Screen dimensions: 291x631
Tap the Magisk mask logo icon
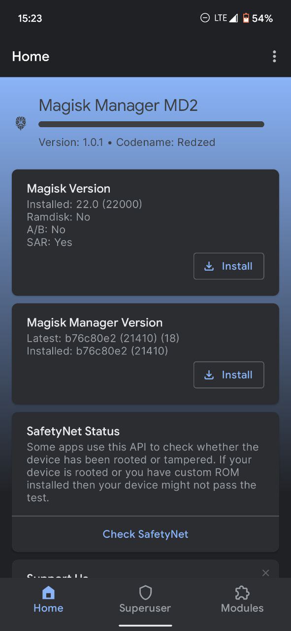pos(21,123)
